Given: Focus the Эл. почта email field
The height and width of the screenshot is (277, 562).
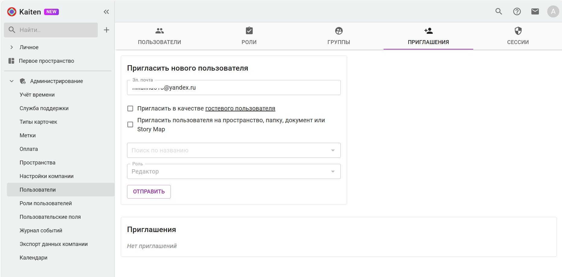Looking at the screenshot, I should [x=234, y=88].
